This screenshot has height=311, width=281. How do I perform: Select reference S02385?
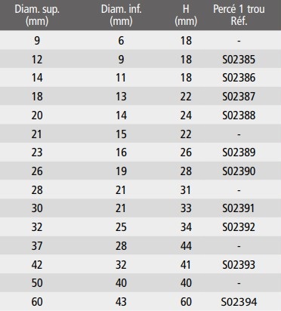[x=239, y=60]
